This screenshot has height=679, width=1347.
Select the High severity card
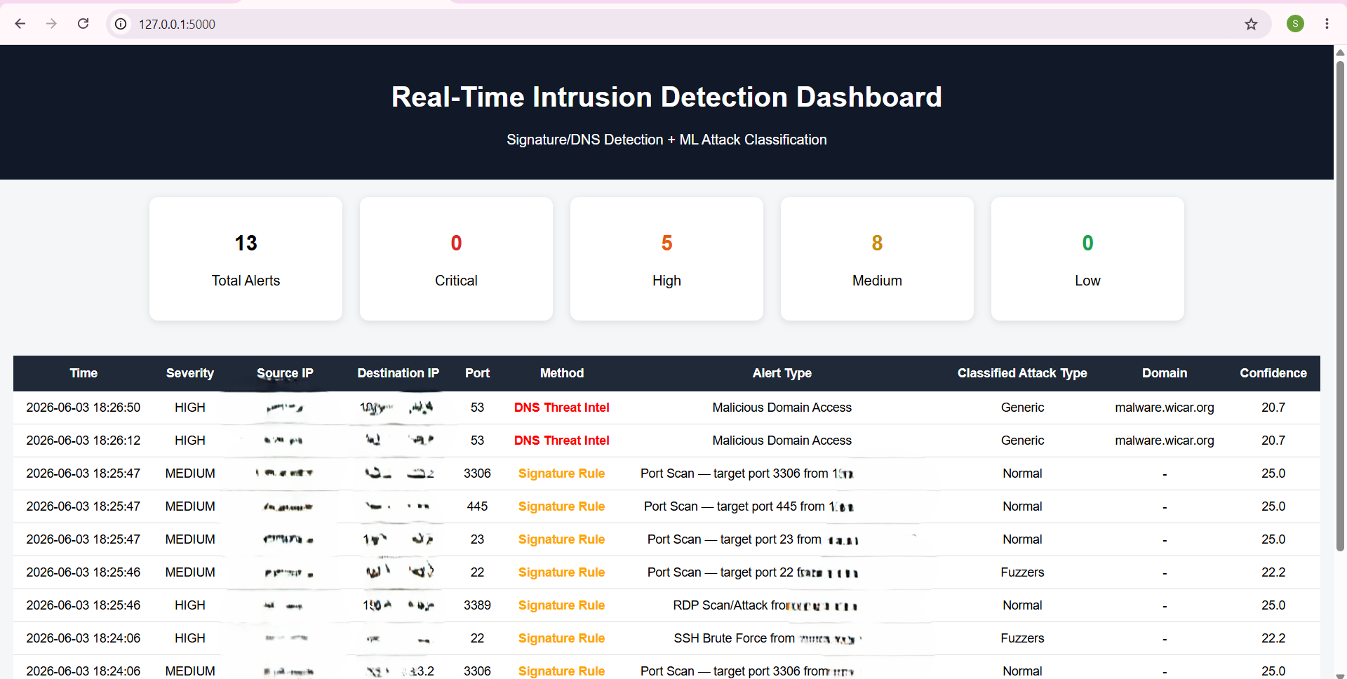pyautogui.click(x=666, y=259)
